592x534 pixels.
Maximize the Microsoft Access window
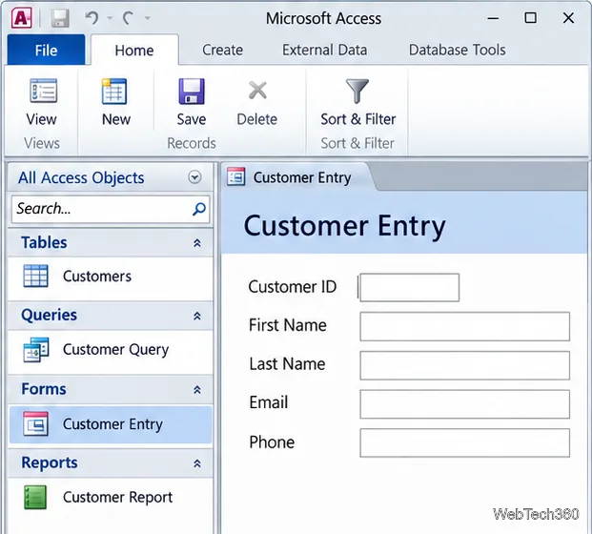(x=530, y=17)
